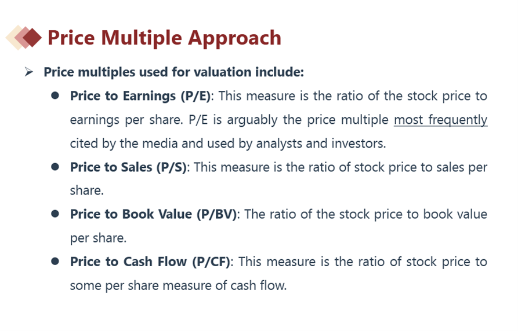
Task: Click the underlined 'most frequently' text
Action: coord(440,120)
